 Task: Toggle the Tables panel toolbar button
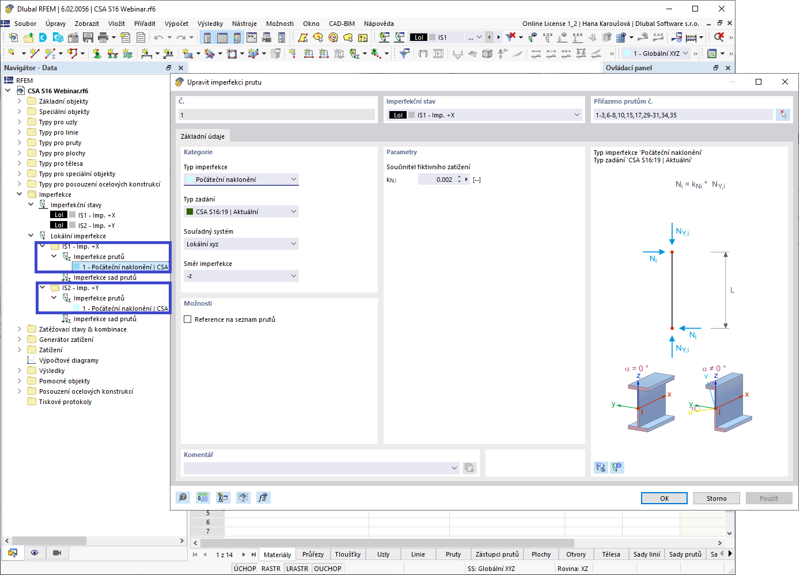pyautogui.click(x=222, y=37)
